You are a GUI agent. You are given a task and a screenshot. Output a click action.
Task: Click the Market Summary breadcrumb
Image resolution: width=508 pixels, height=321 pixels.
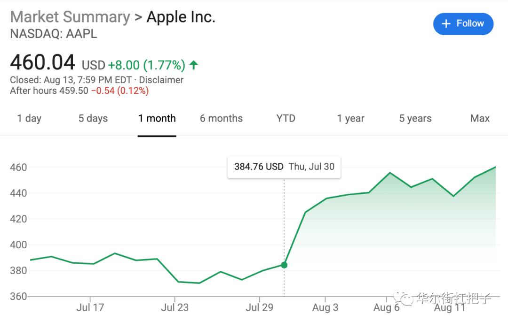70,17
